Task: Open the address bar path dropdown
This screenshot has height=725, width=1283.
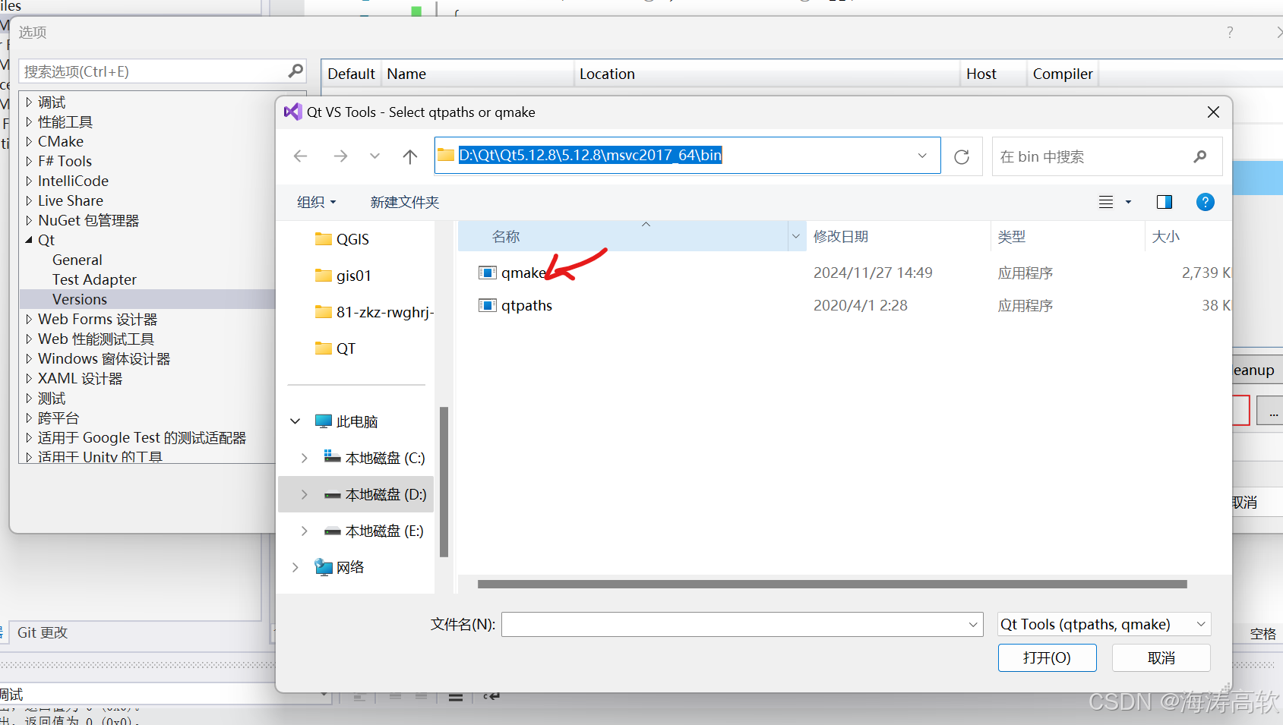Action: [x=921, y=155]
